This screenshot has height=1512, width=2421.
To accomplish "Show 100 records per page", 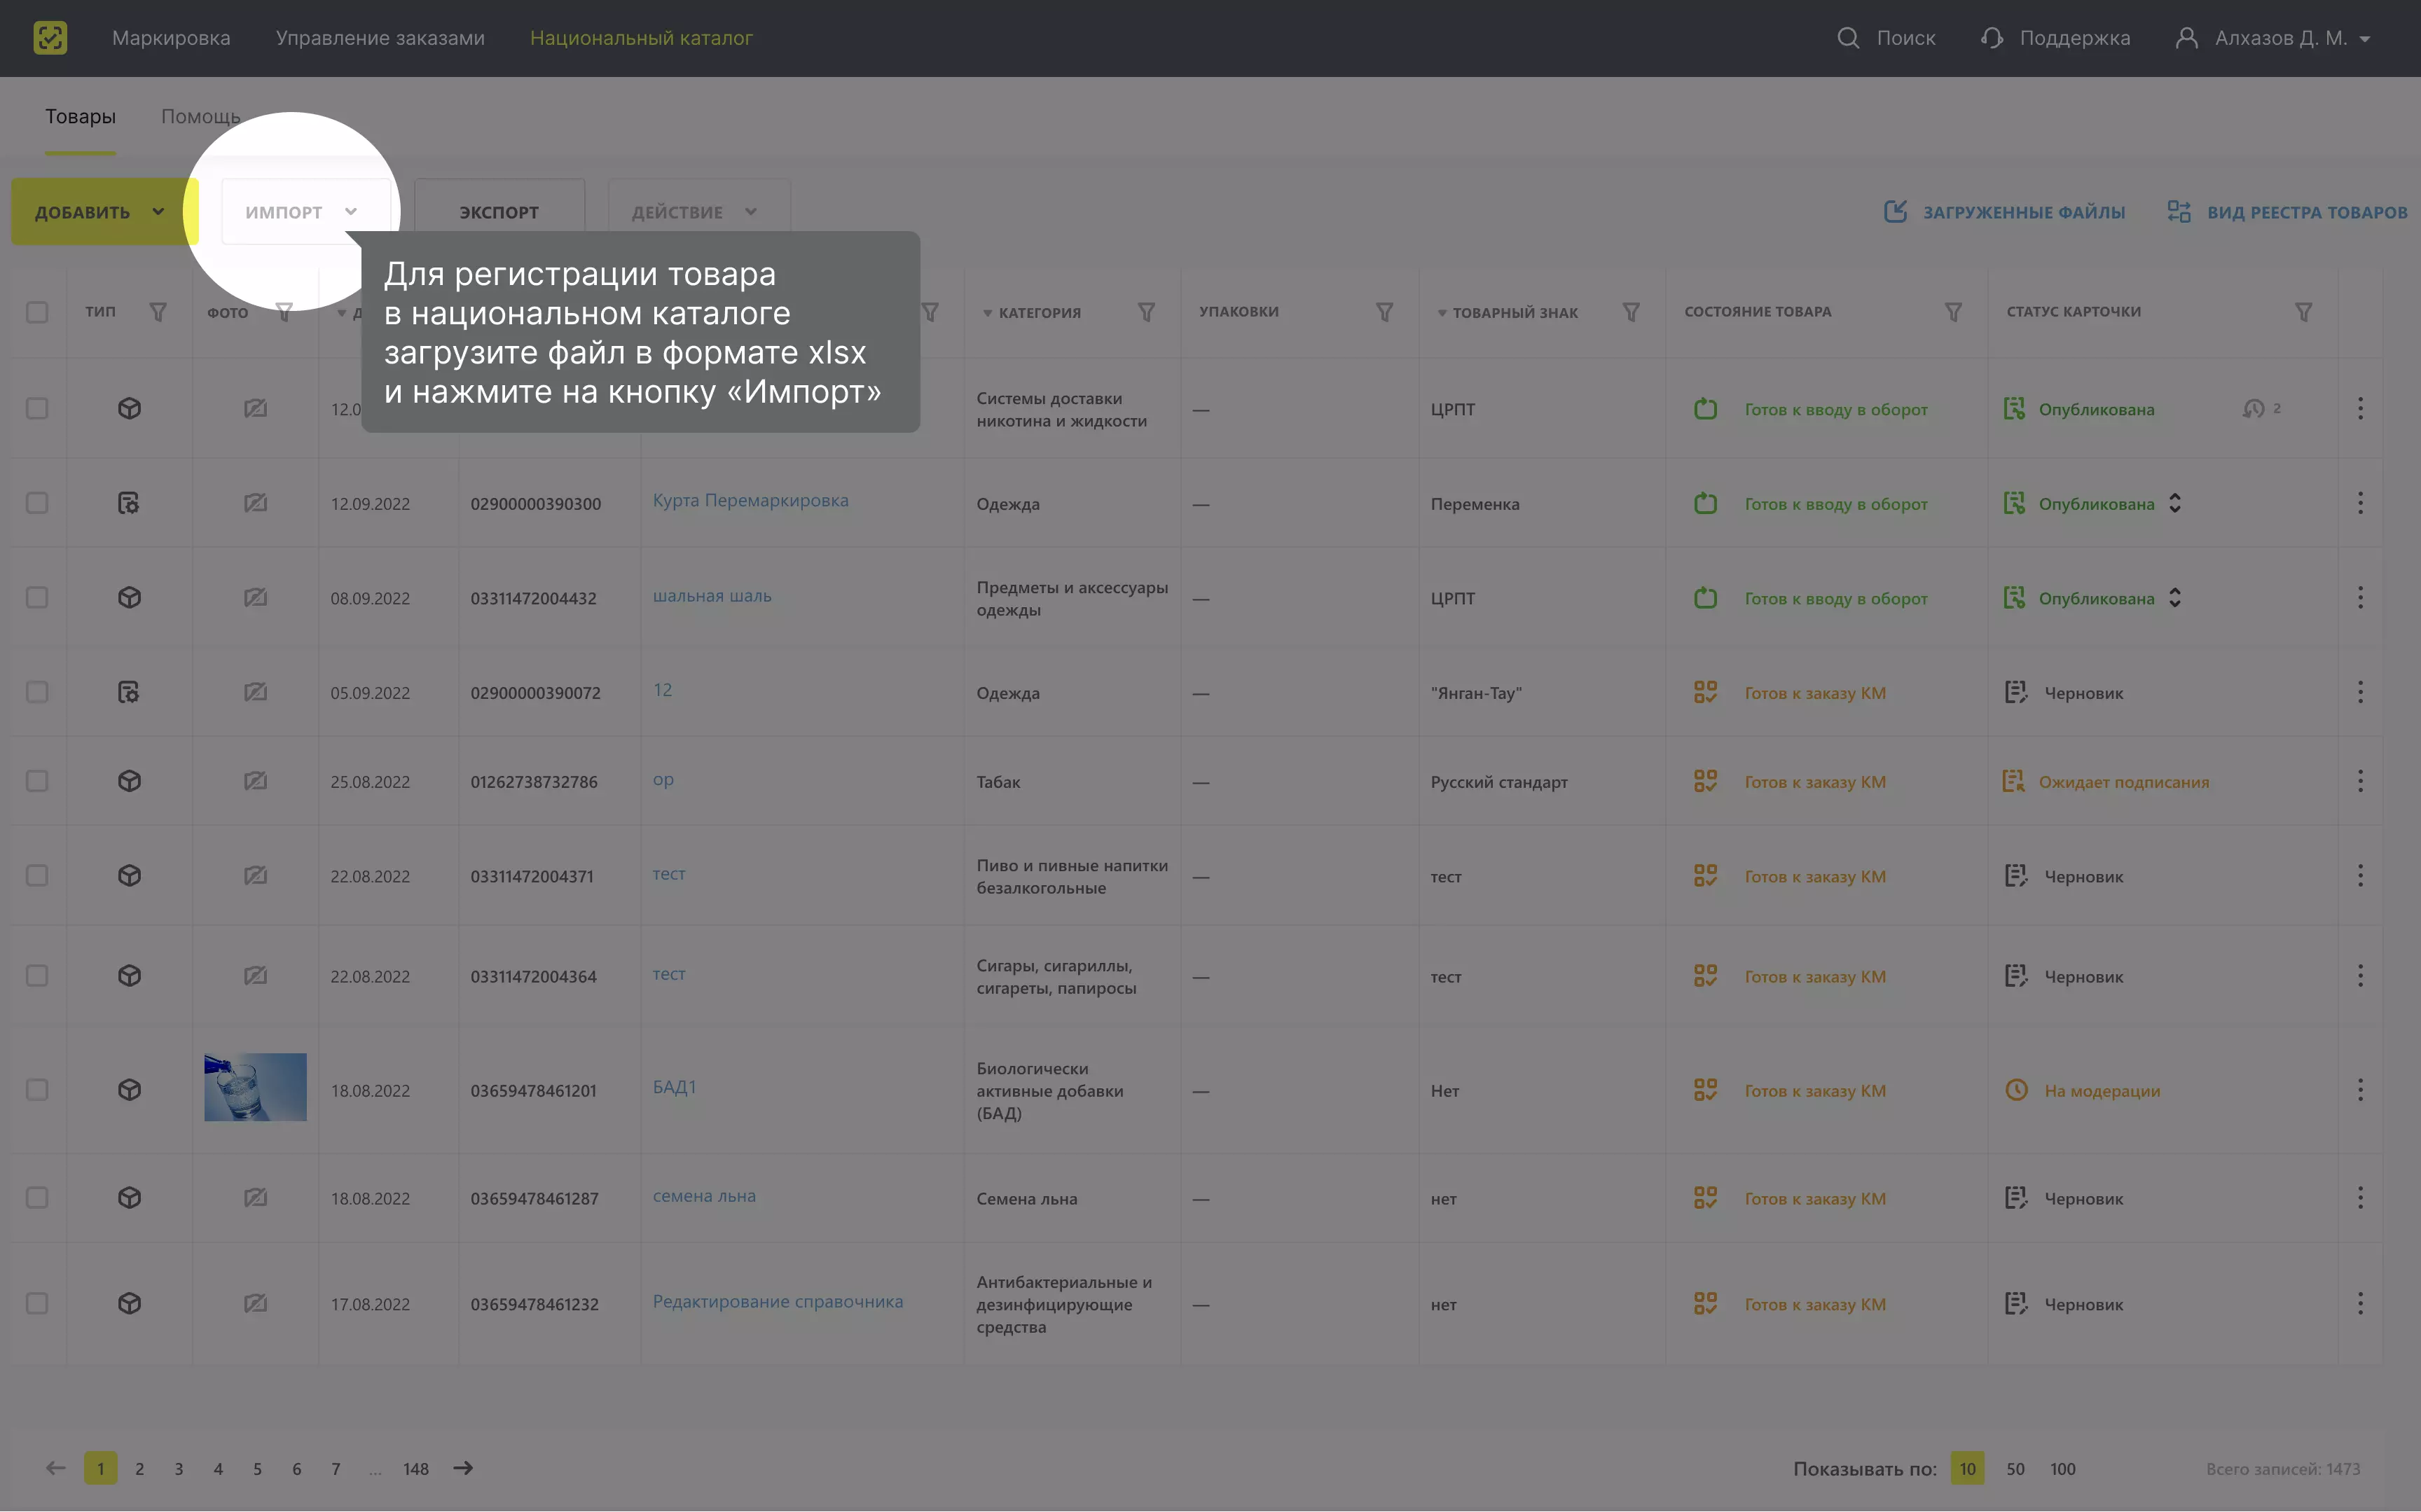I will (x=2062, y=1468).
